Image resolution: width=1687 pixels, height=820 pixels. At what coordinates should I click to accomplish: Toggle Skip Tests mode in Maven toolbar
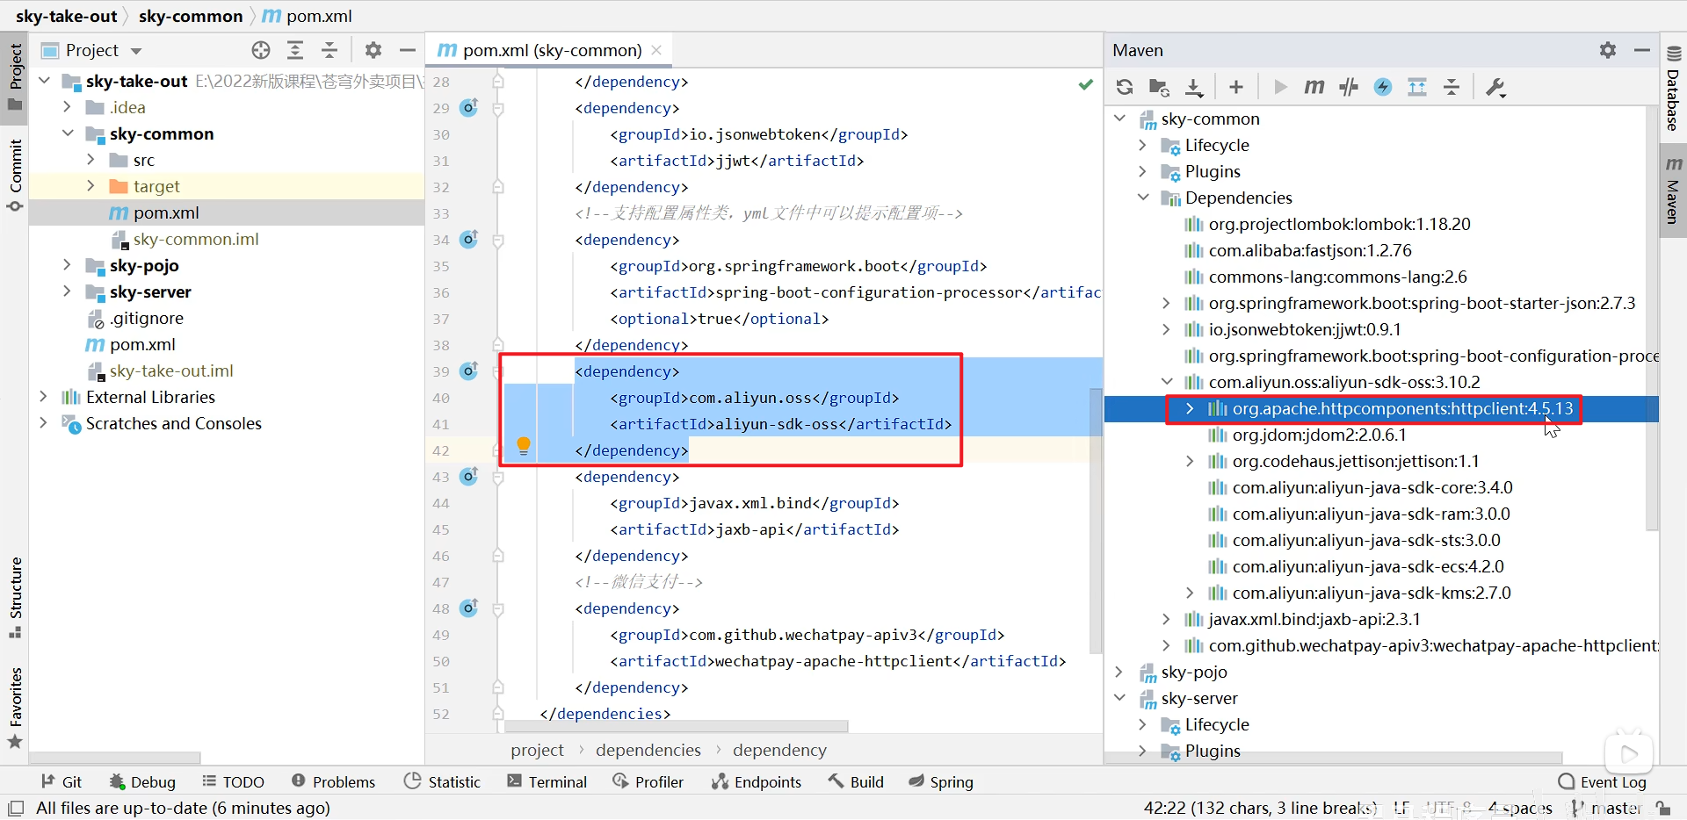[1349, 86]
